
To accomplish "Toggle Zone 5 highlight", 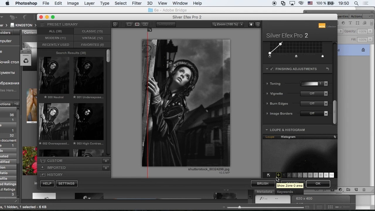I will pos(305,175).
